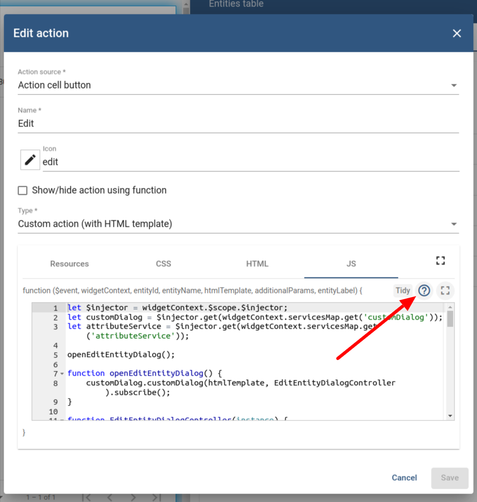477x502 pixels.
Task: Jump to the last page of entities
Action: click(x=155, y=497)
